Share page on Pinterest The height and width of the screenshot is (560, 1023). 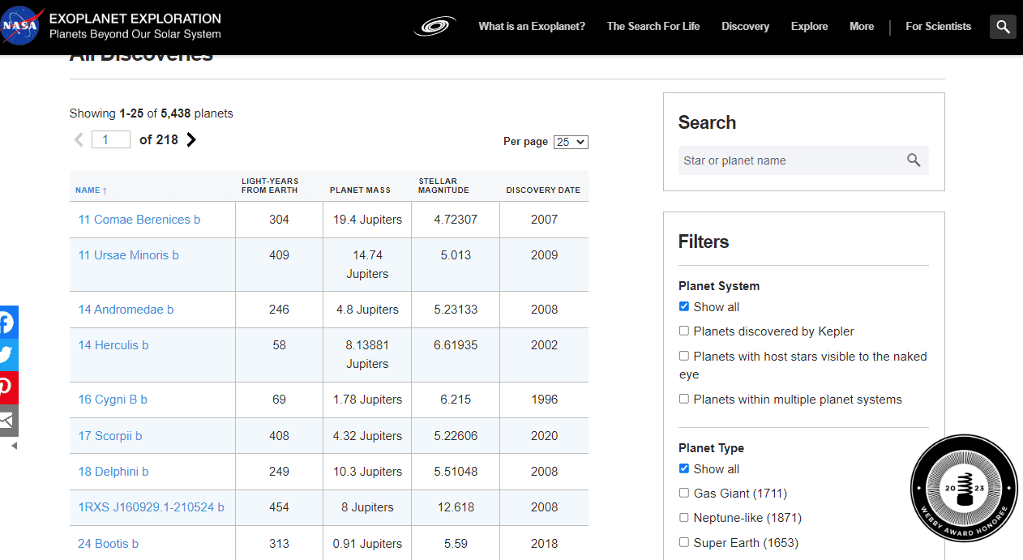pos(7,387)
